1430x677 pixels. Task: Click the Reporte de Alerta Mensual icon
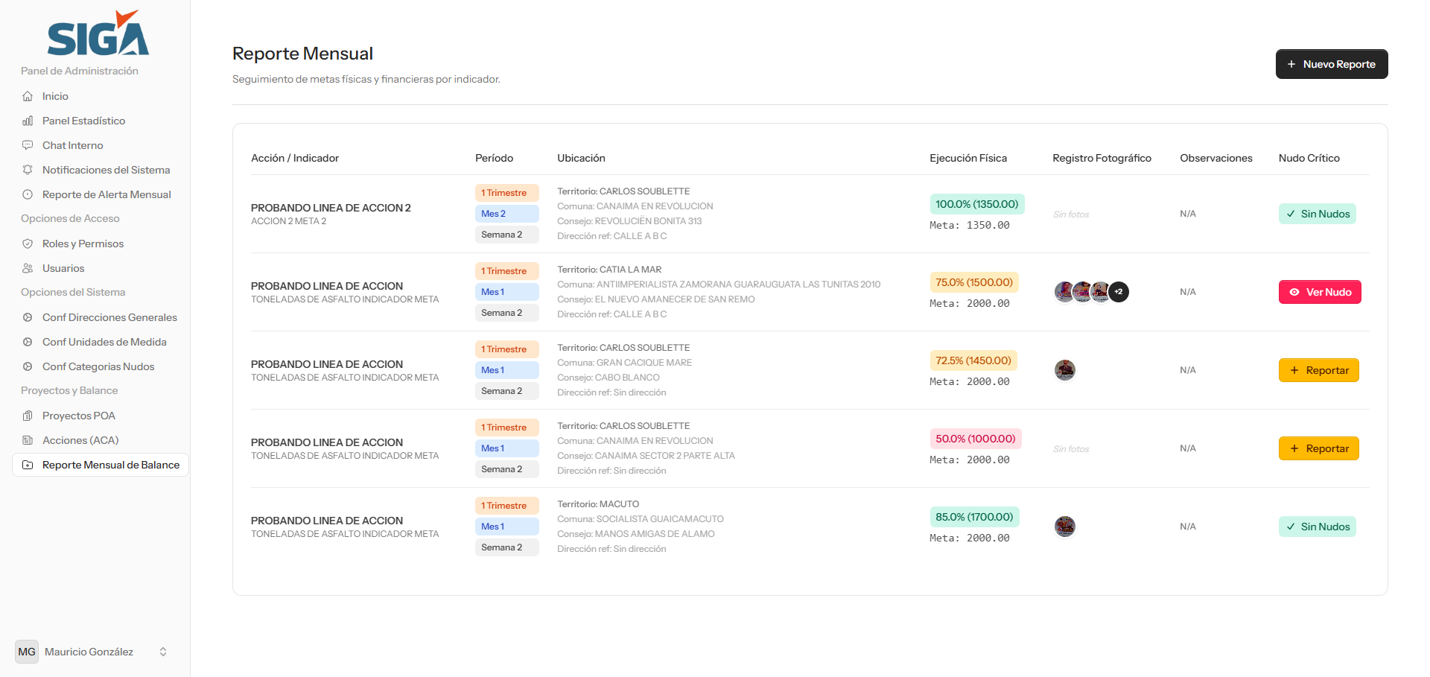pos(28,194)
